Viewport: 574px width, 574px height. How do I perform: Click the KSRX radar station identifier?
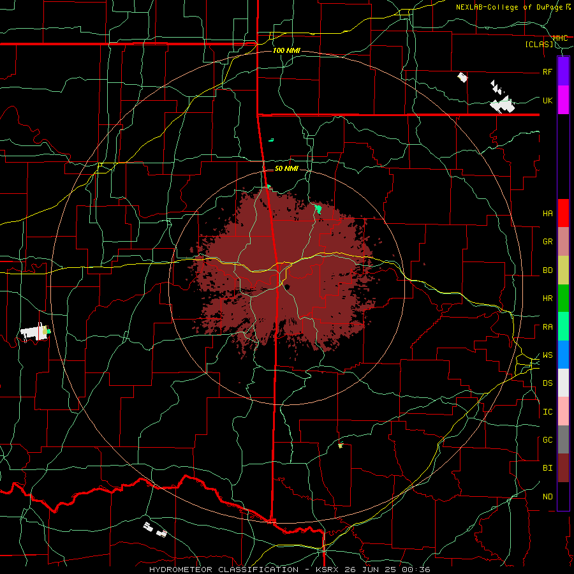[x=327, y=570]
